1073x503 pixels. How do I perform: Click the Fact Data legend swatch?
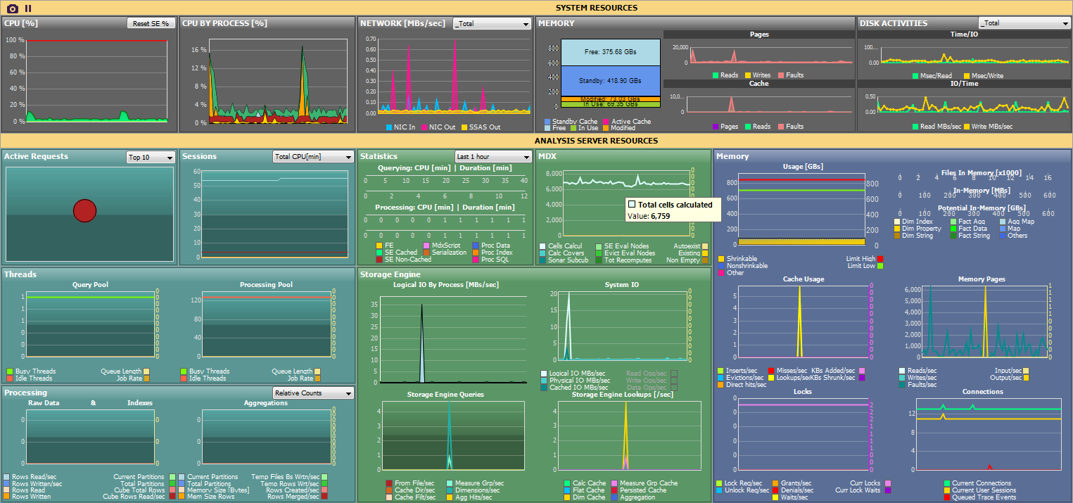click(953, 229)
